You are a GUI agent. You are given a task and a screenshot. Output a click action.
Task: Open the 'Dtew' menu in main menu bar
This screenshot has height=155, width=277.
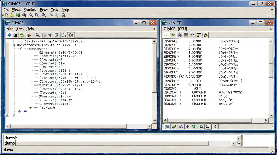(x=44, y=10)
